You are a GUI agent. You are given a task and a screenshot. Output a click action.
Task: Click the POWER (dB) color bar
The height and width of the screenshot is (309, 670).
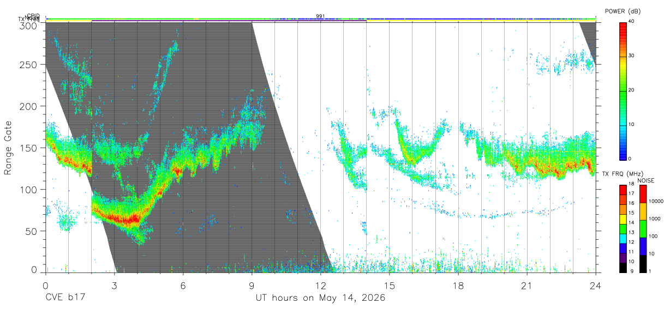tap(623, 90)
